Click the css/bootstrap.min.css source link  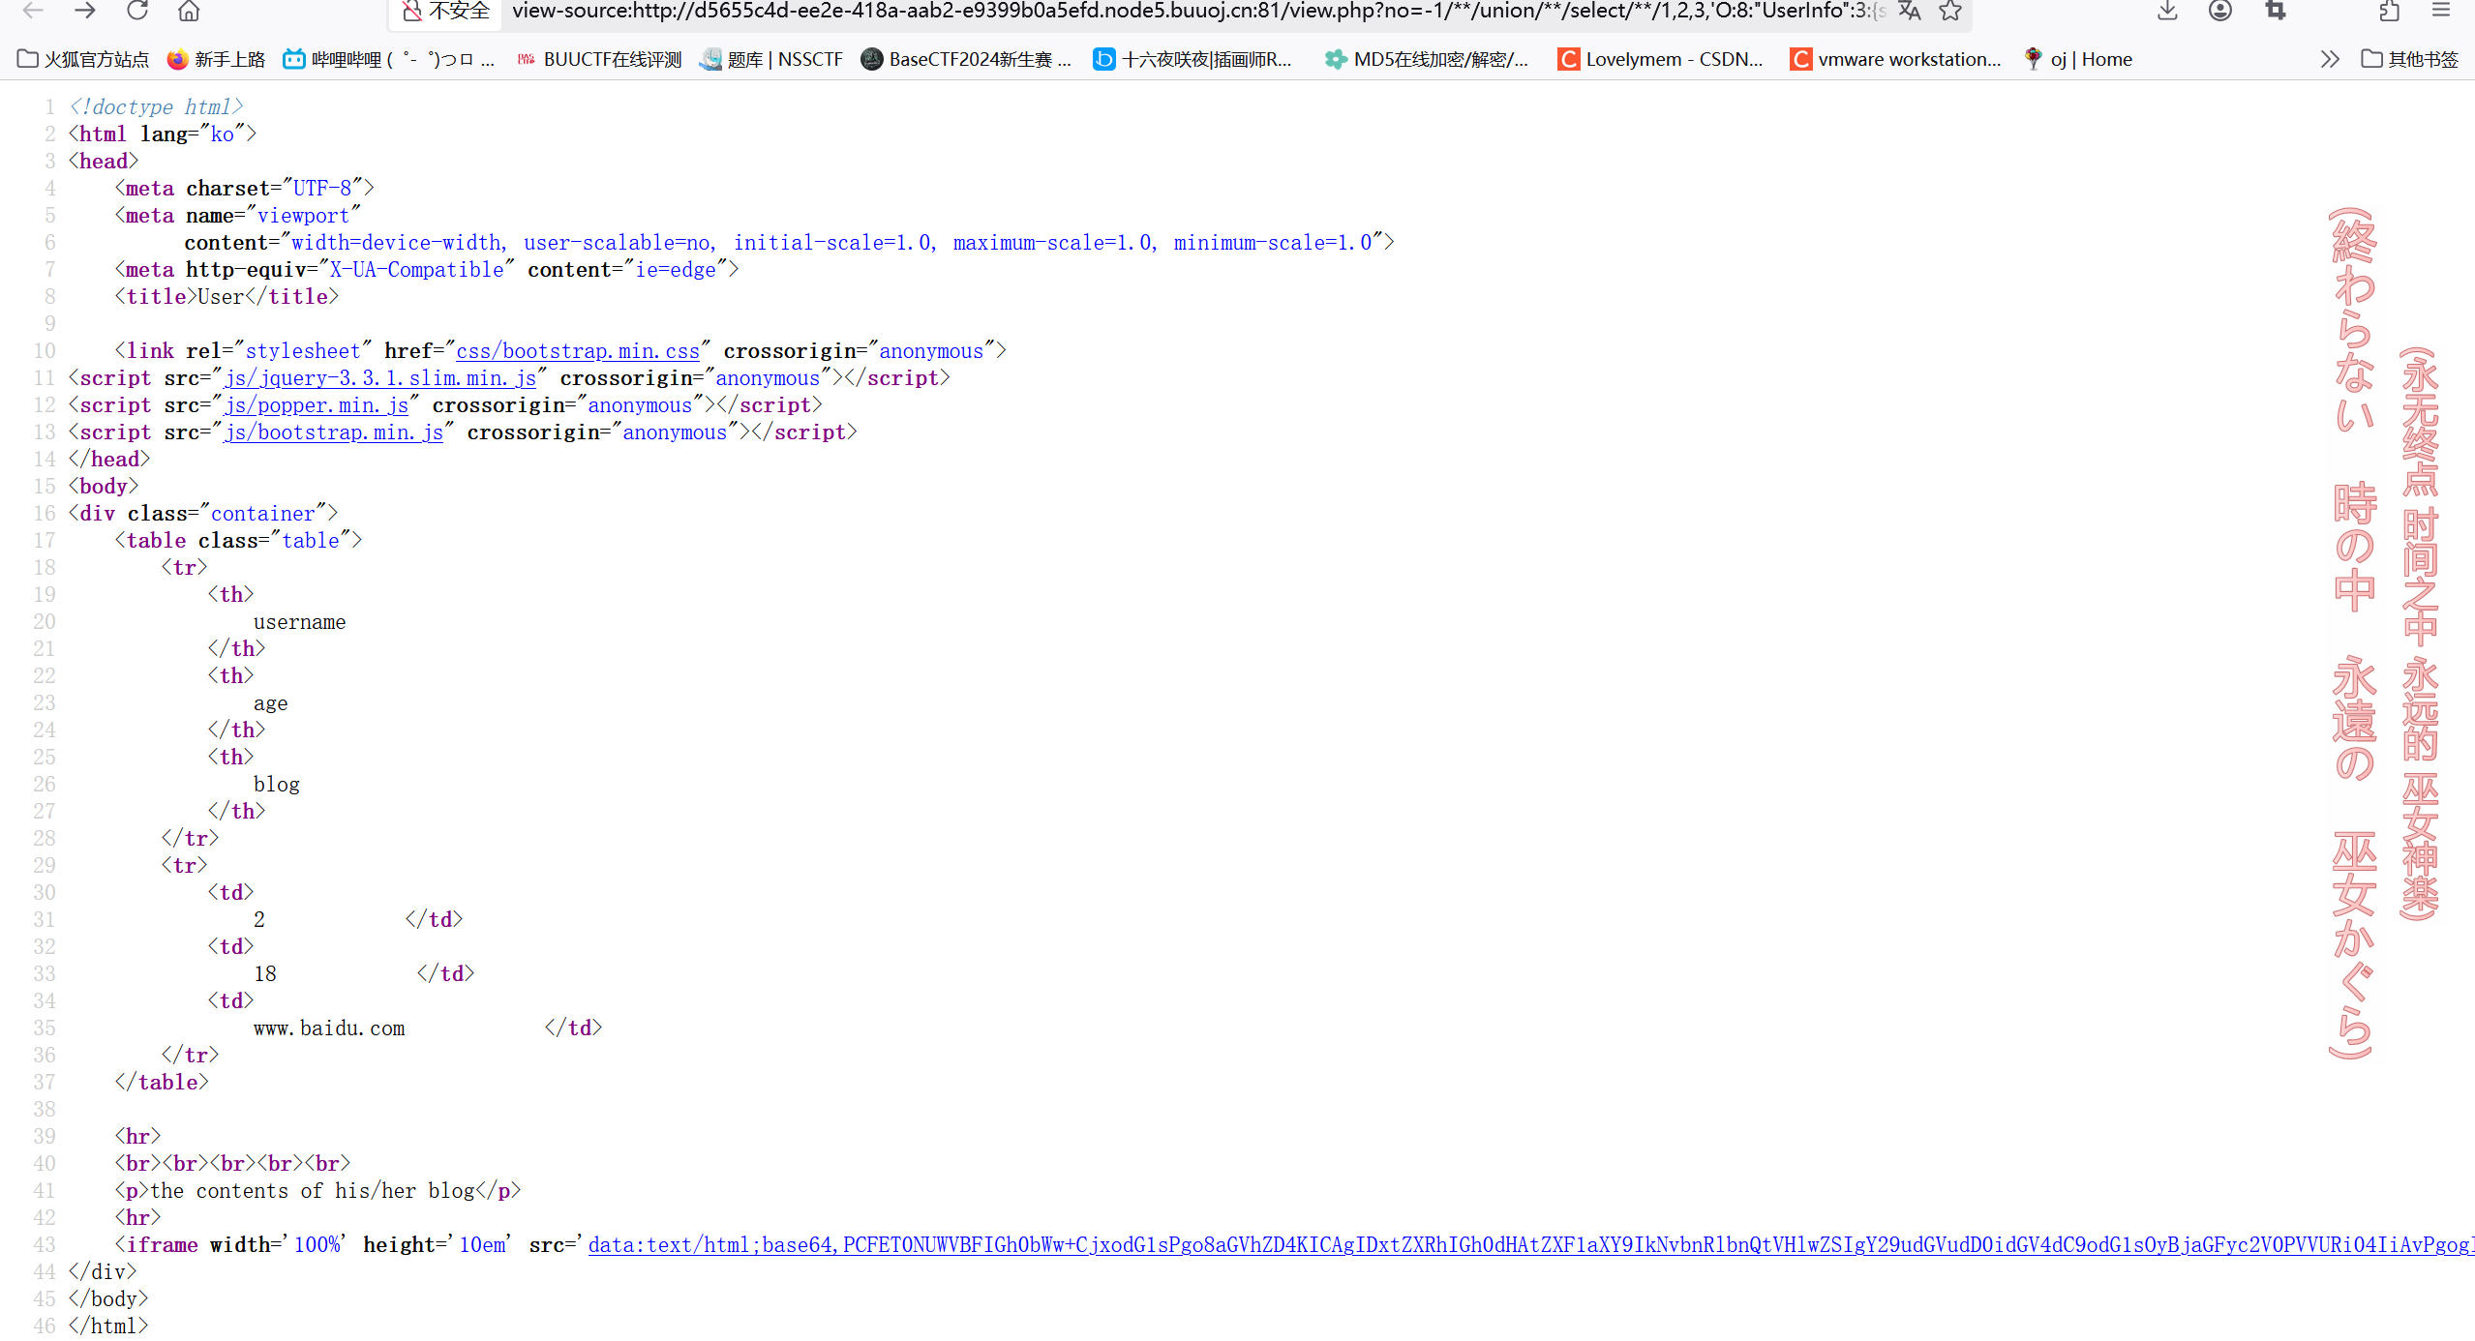pyautogui.click(x=578, y=351)
